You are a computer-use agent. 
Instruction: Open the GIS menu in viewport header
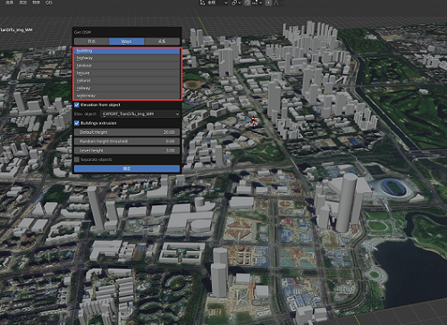pyautogui.click(x=49, y=3)
